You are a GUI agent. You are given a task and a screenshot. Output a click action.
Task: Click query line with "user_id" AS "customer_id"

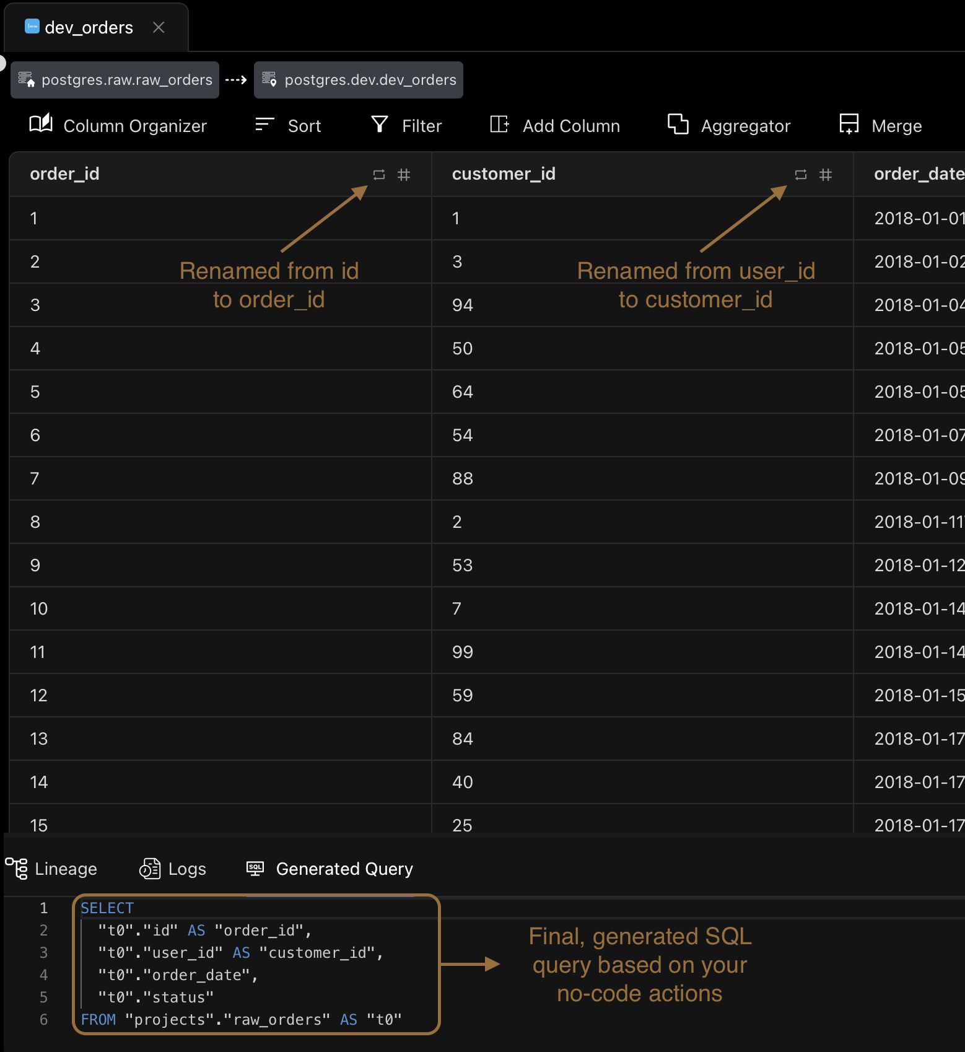point(241,953)
